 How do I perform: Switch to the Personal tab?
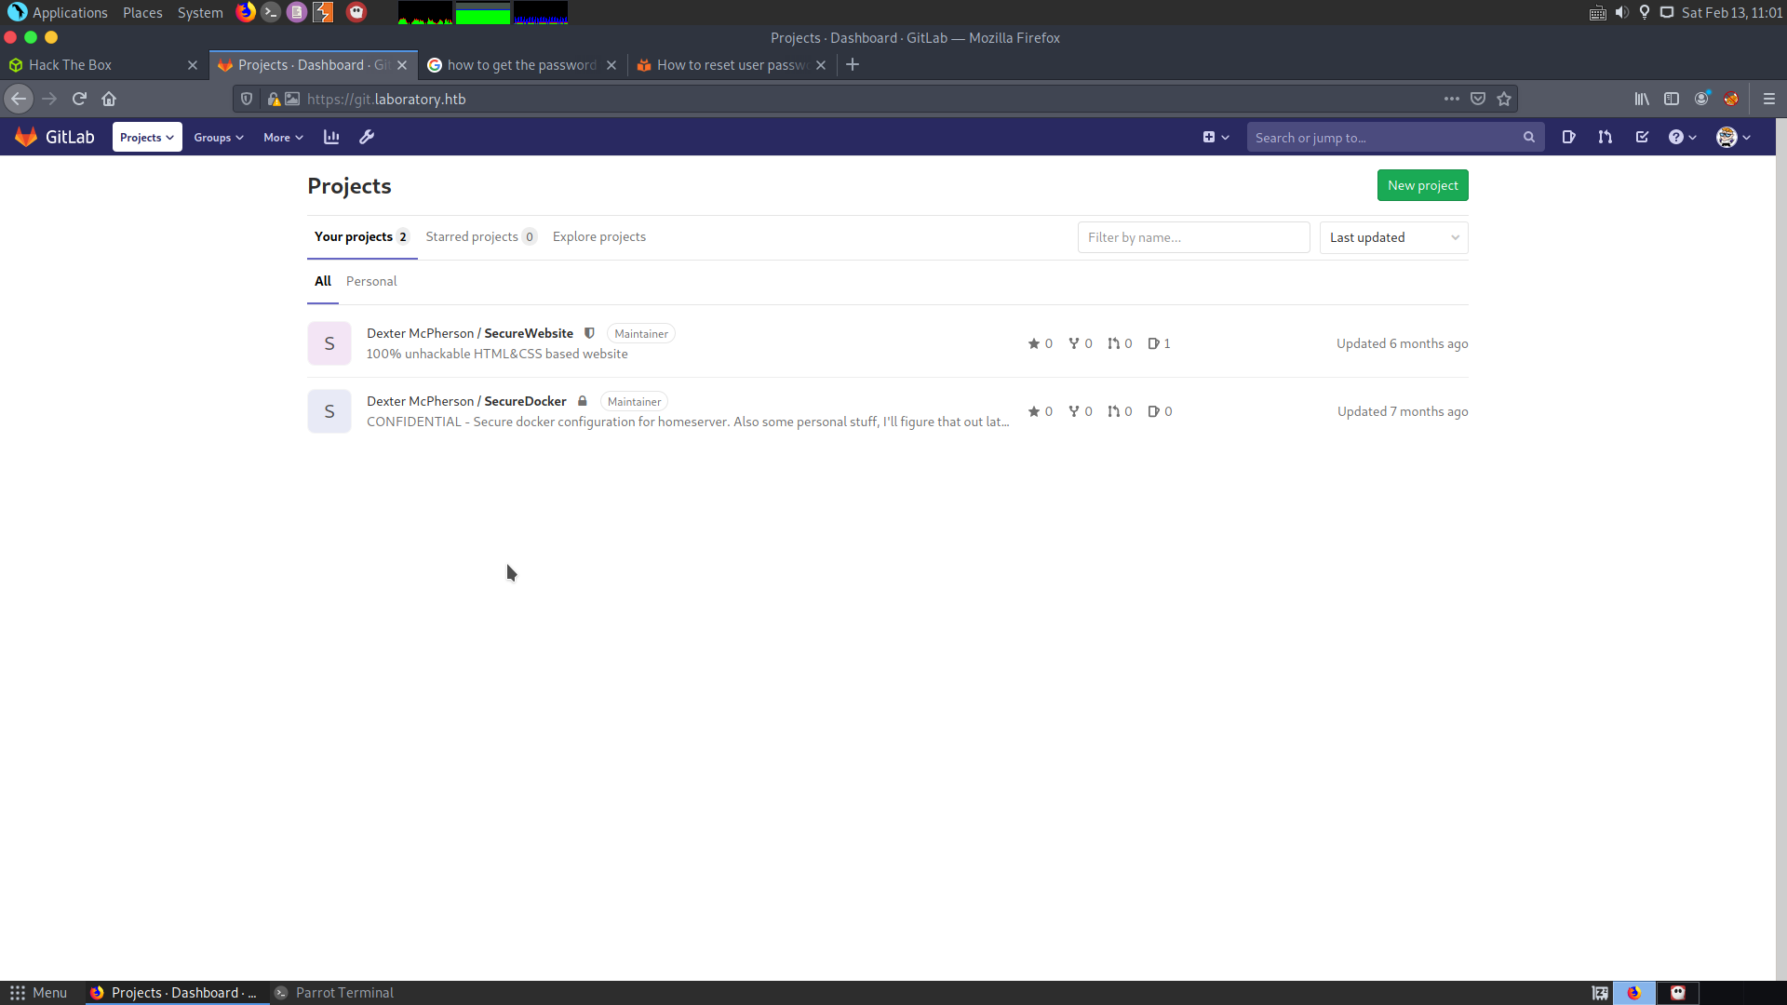coord(371,281)
